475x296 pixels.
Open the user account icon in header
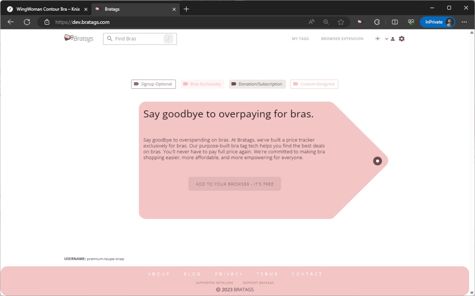393,39
